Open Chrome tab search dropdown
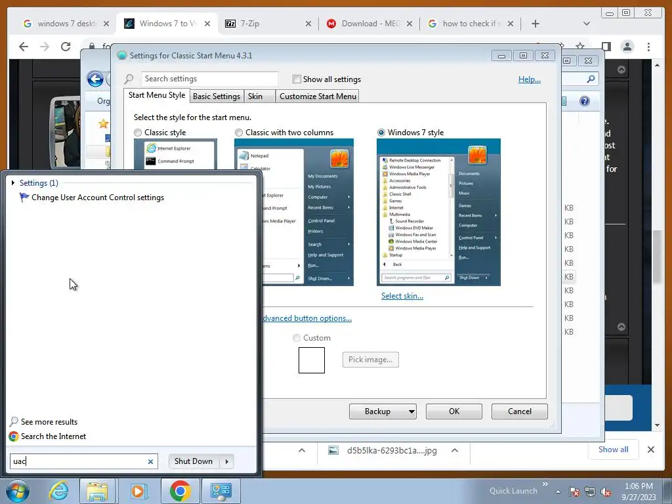This screenshot has width=672, height=504. point(587,24)
